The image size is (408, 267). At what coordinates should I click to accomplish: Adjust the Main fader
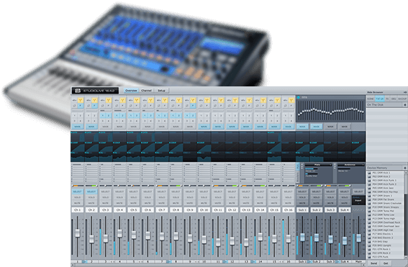[358, 238]
